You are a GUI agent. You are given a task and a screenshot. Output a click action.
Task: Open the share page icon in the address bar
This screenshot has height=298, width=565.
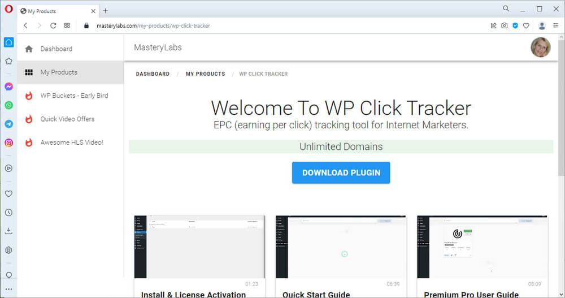(x=493, y=25)
